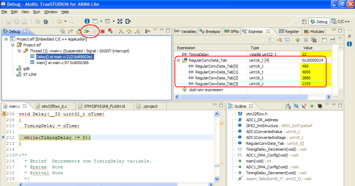Click the Step Over icon

click(129, 31)
